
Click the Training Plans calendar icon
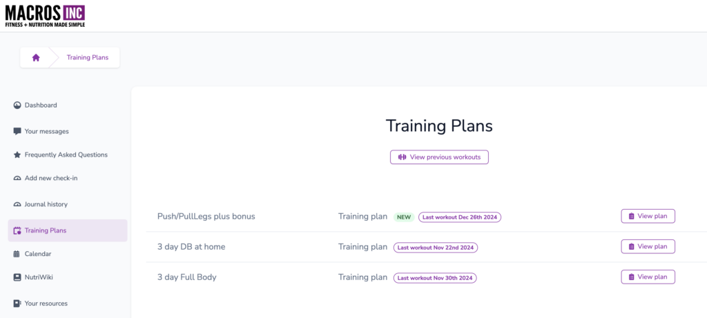17,230
